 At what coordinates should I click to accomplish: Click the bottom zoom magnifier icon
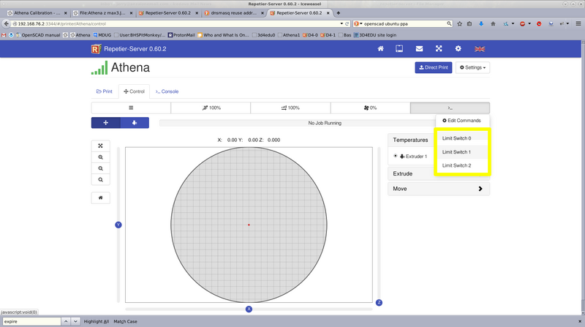click(x=100, y=179)
